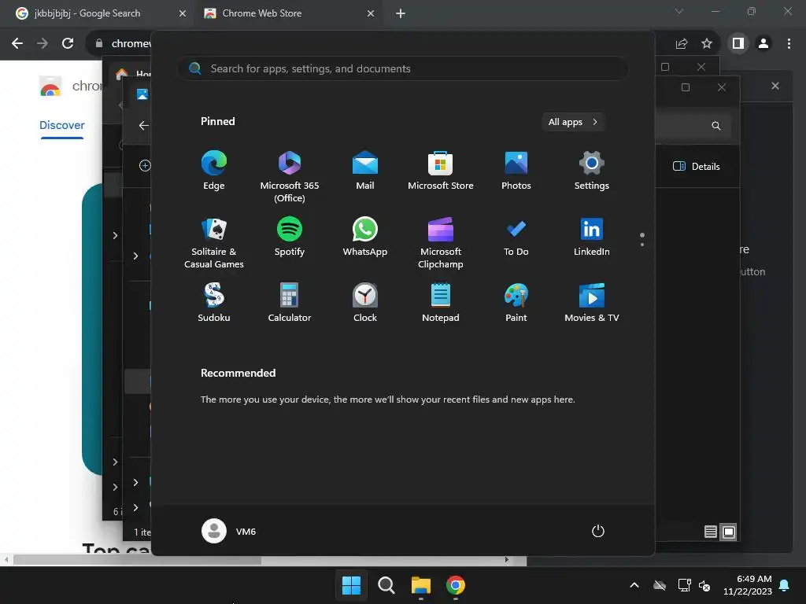The image size is (806, 604).
Task: Switch to Chrome from taskbar
Action: [456, 585]
